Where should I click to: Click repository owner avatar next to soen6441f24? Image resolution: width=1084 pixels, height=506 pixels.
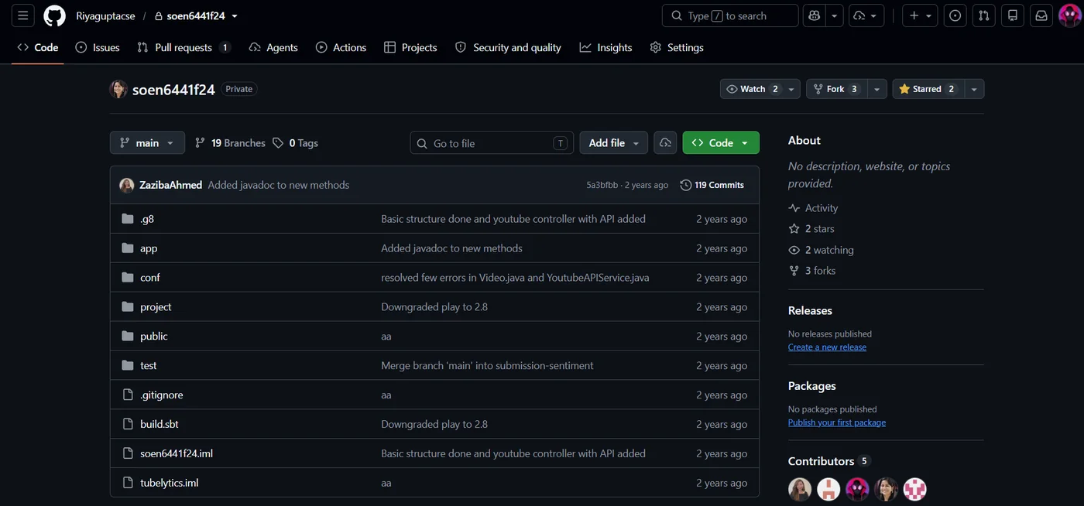118,89
